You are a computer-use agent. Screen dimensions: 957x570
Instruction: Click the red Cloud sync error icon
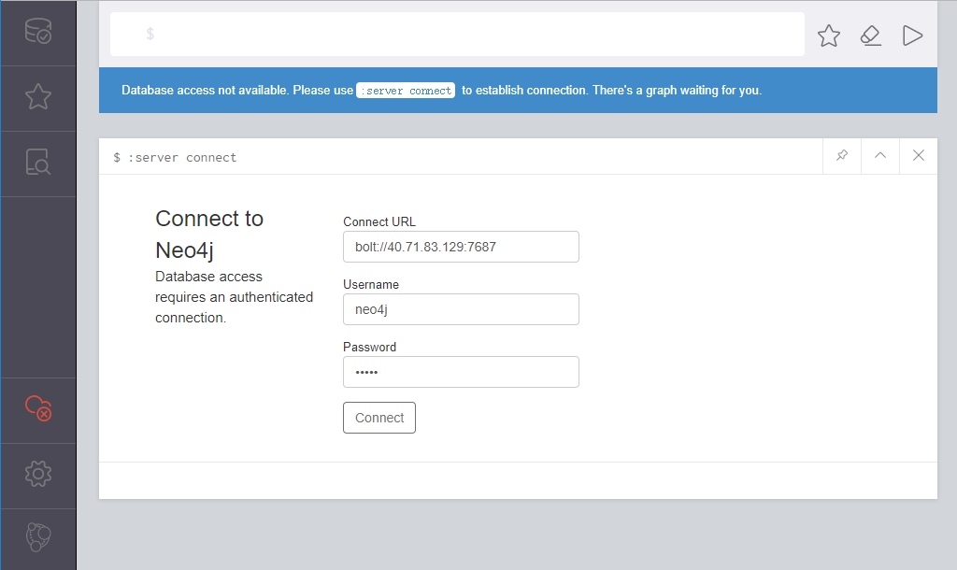37,408
